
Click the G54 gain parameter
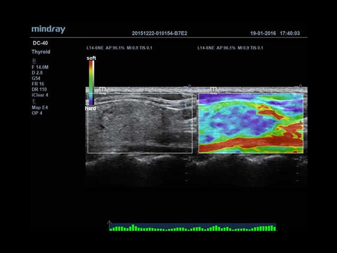(x=36, y=79)
